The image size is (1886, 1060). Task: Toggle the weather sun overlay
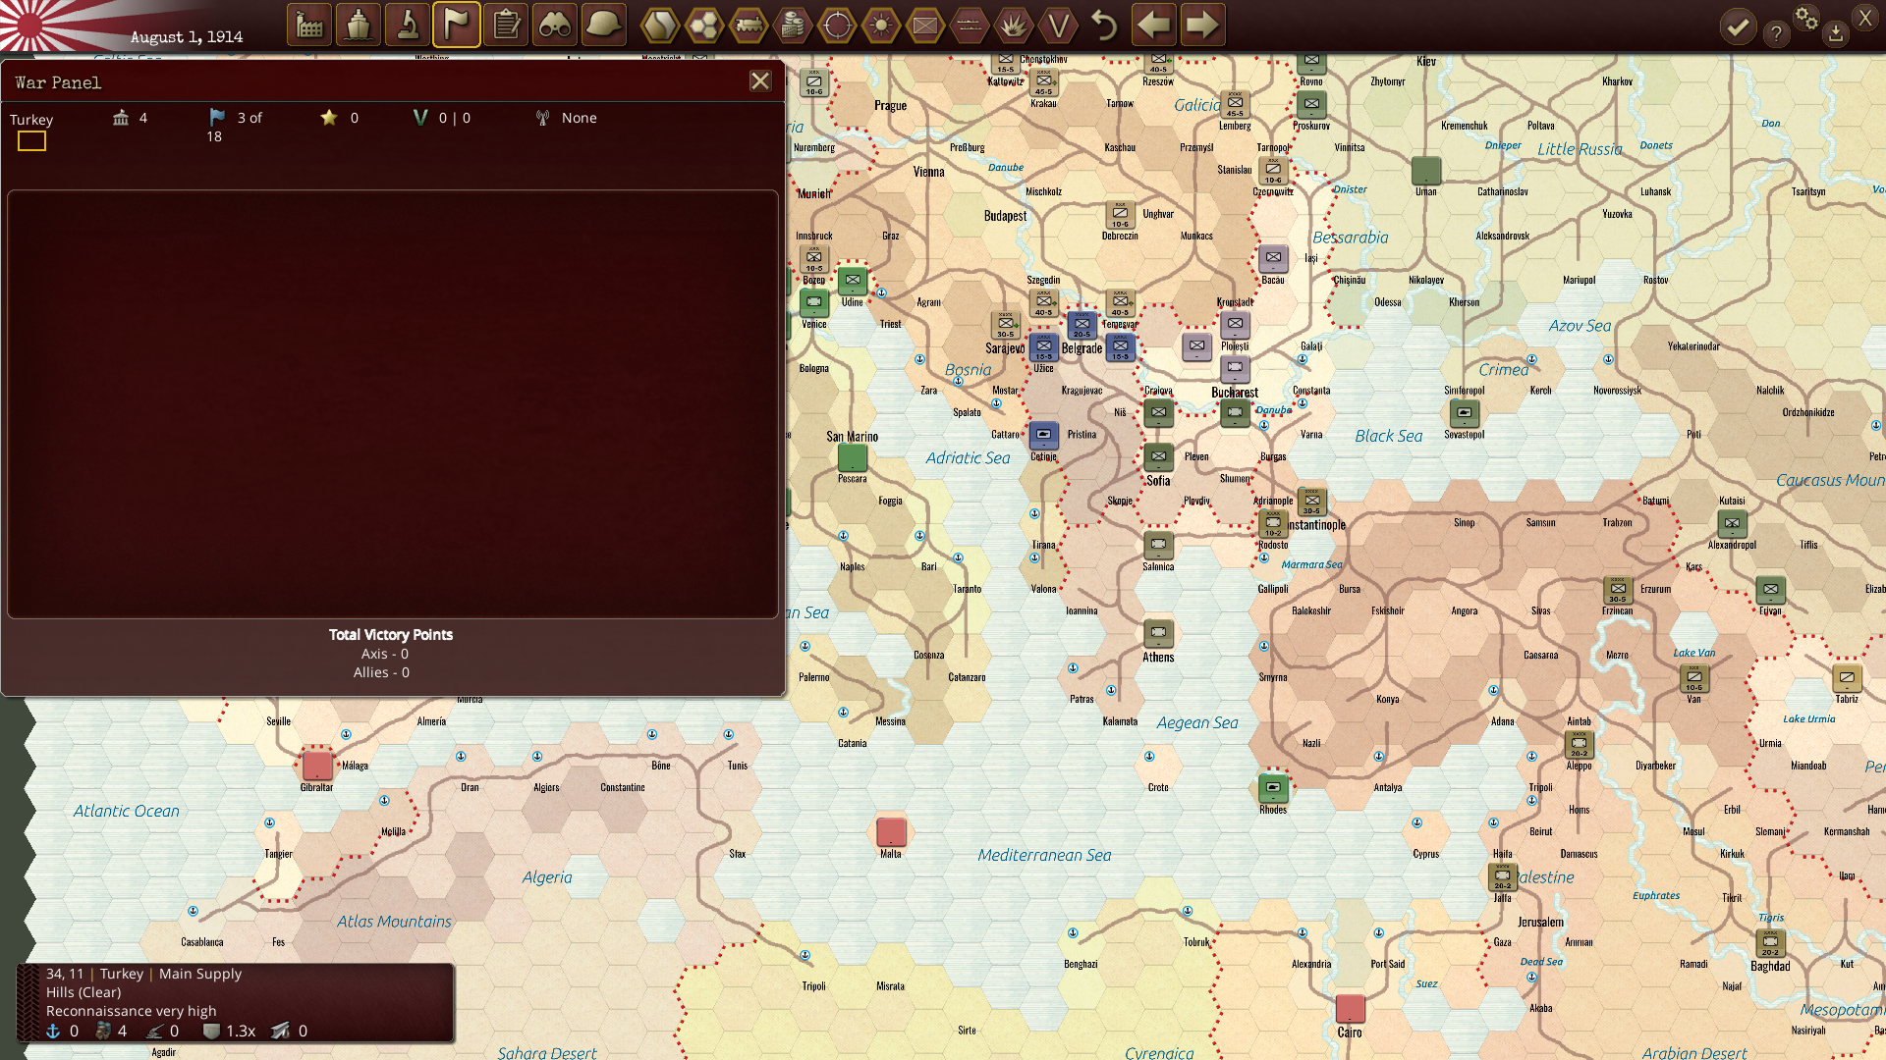click(x=881, y=26)
